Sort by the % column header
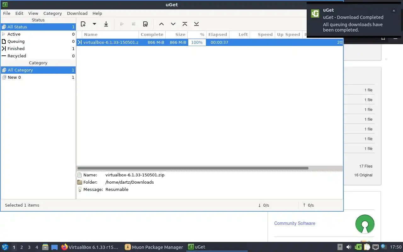The width and height of the screenshot is (403, 252). click(x=197, y=34)
